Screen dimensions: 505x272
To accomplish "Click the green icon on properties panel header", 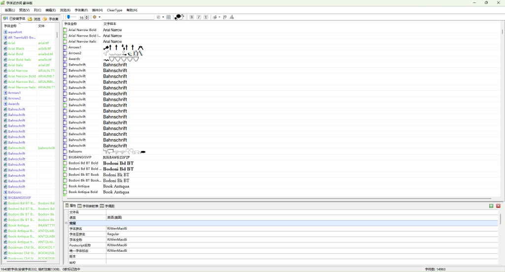I will (491, 206).
